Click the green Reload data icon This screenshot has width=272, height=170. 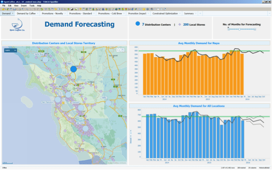point(42,9)
